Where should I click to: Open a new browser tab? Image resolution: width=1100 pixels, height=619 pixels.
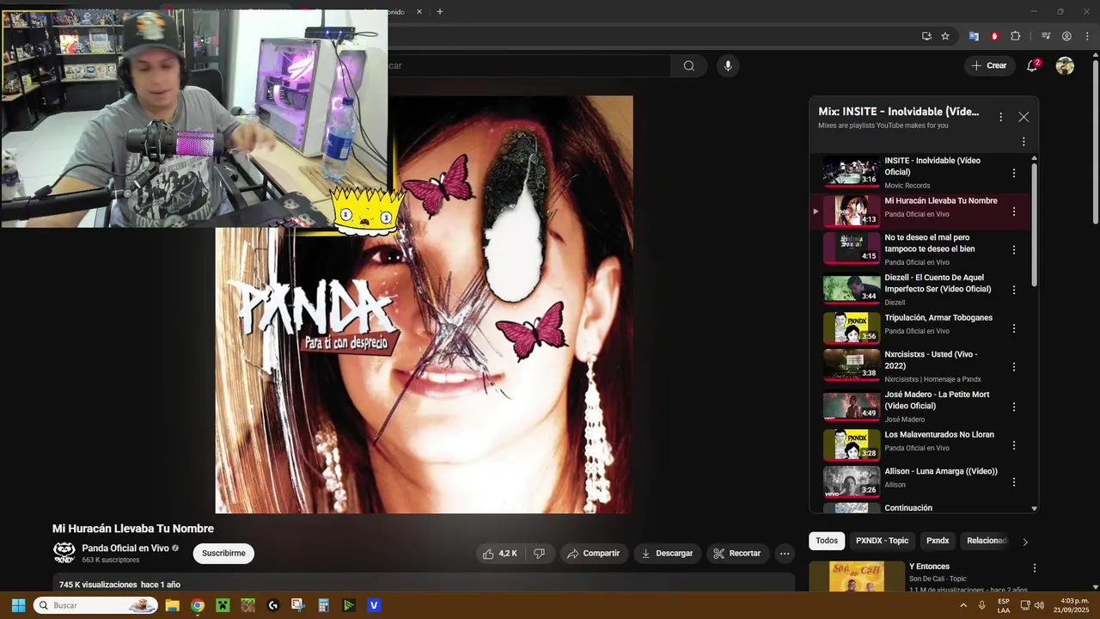coord(440,12)
